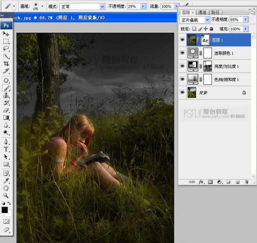257x243 pixels.
Task: Hide the 色相/饱和度 1 adjustment layer
Action: click(182, 79)
